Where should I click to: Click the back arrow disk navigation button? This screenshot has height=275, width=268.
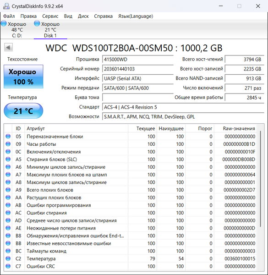8,47
